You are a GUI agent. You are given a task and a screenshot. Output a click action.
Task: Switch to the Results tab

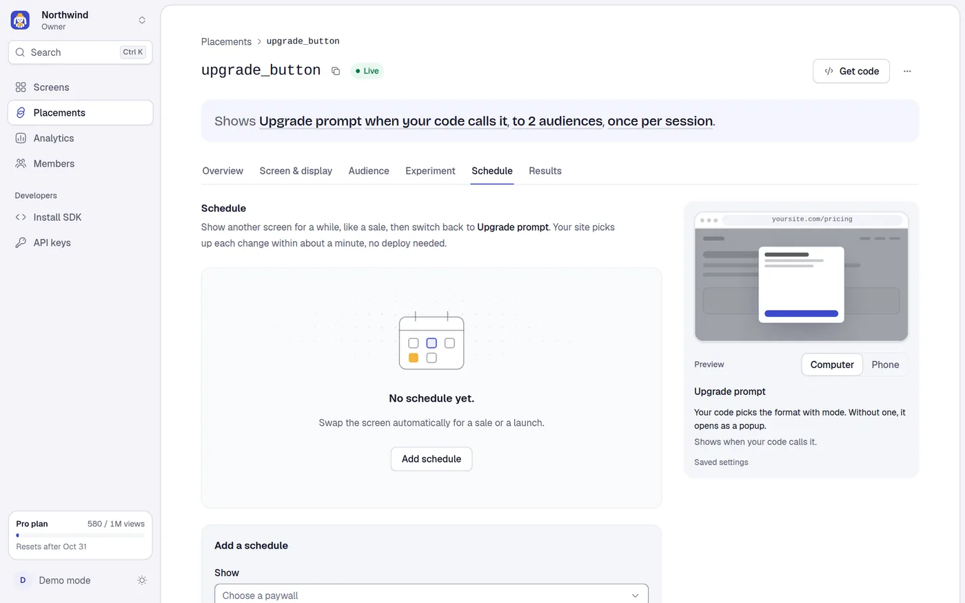click(x=545, y=171)
